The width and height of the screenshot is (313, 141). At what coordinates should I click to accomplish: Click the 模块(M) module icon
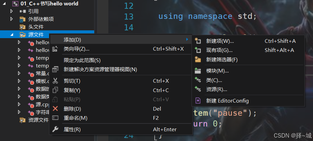pyautogui.click(x=198, y=70)
